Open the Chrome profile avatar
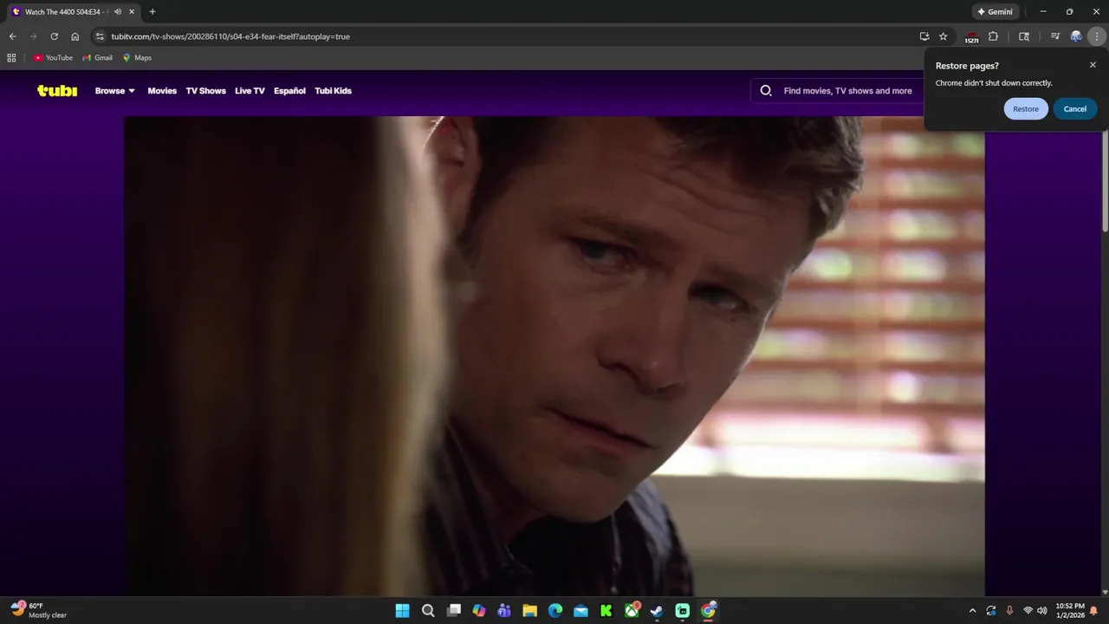The width and height of the screenshot is (1109, 624). click(x=1076, y=36)
